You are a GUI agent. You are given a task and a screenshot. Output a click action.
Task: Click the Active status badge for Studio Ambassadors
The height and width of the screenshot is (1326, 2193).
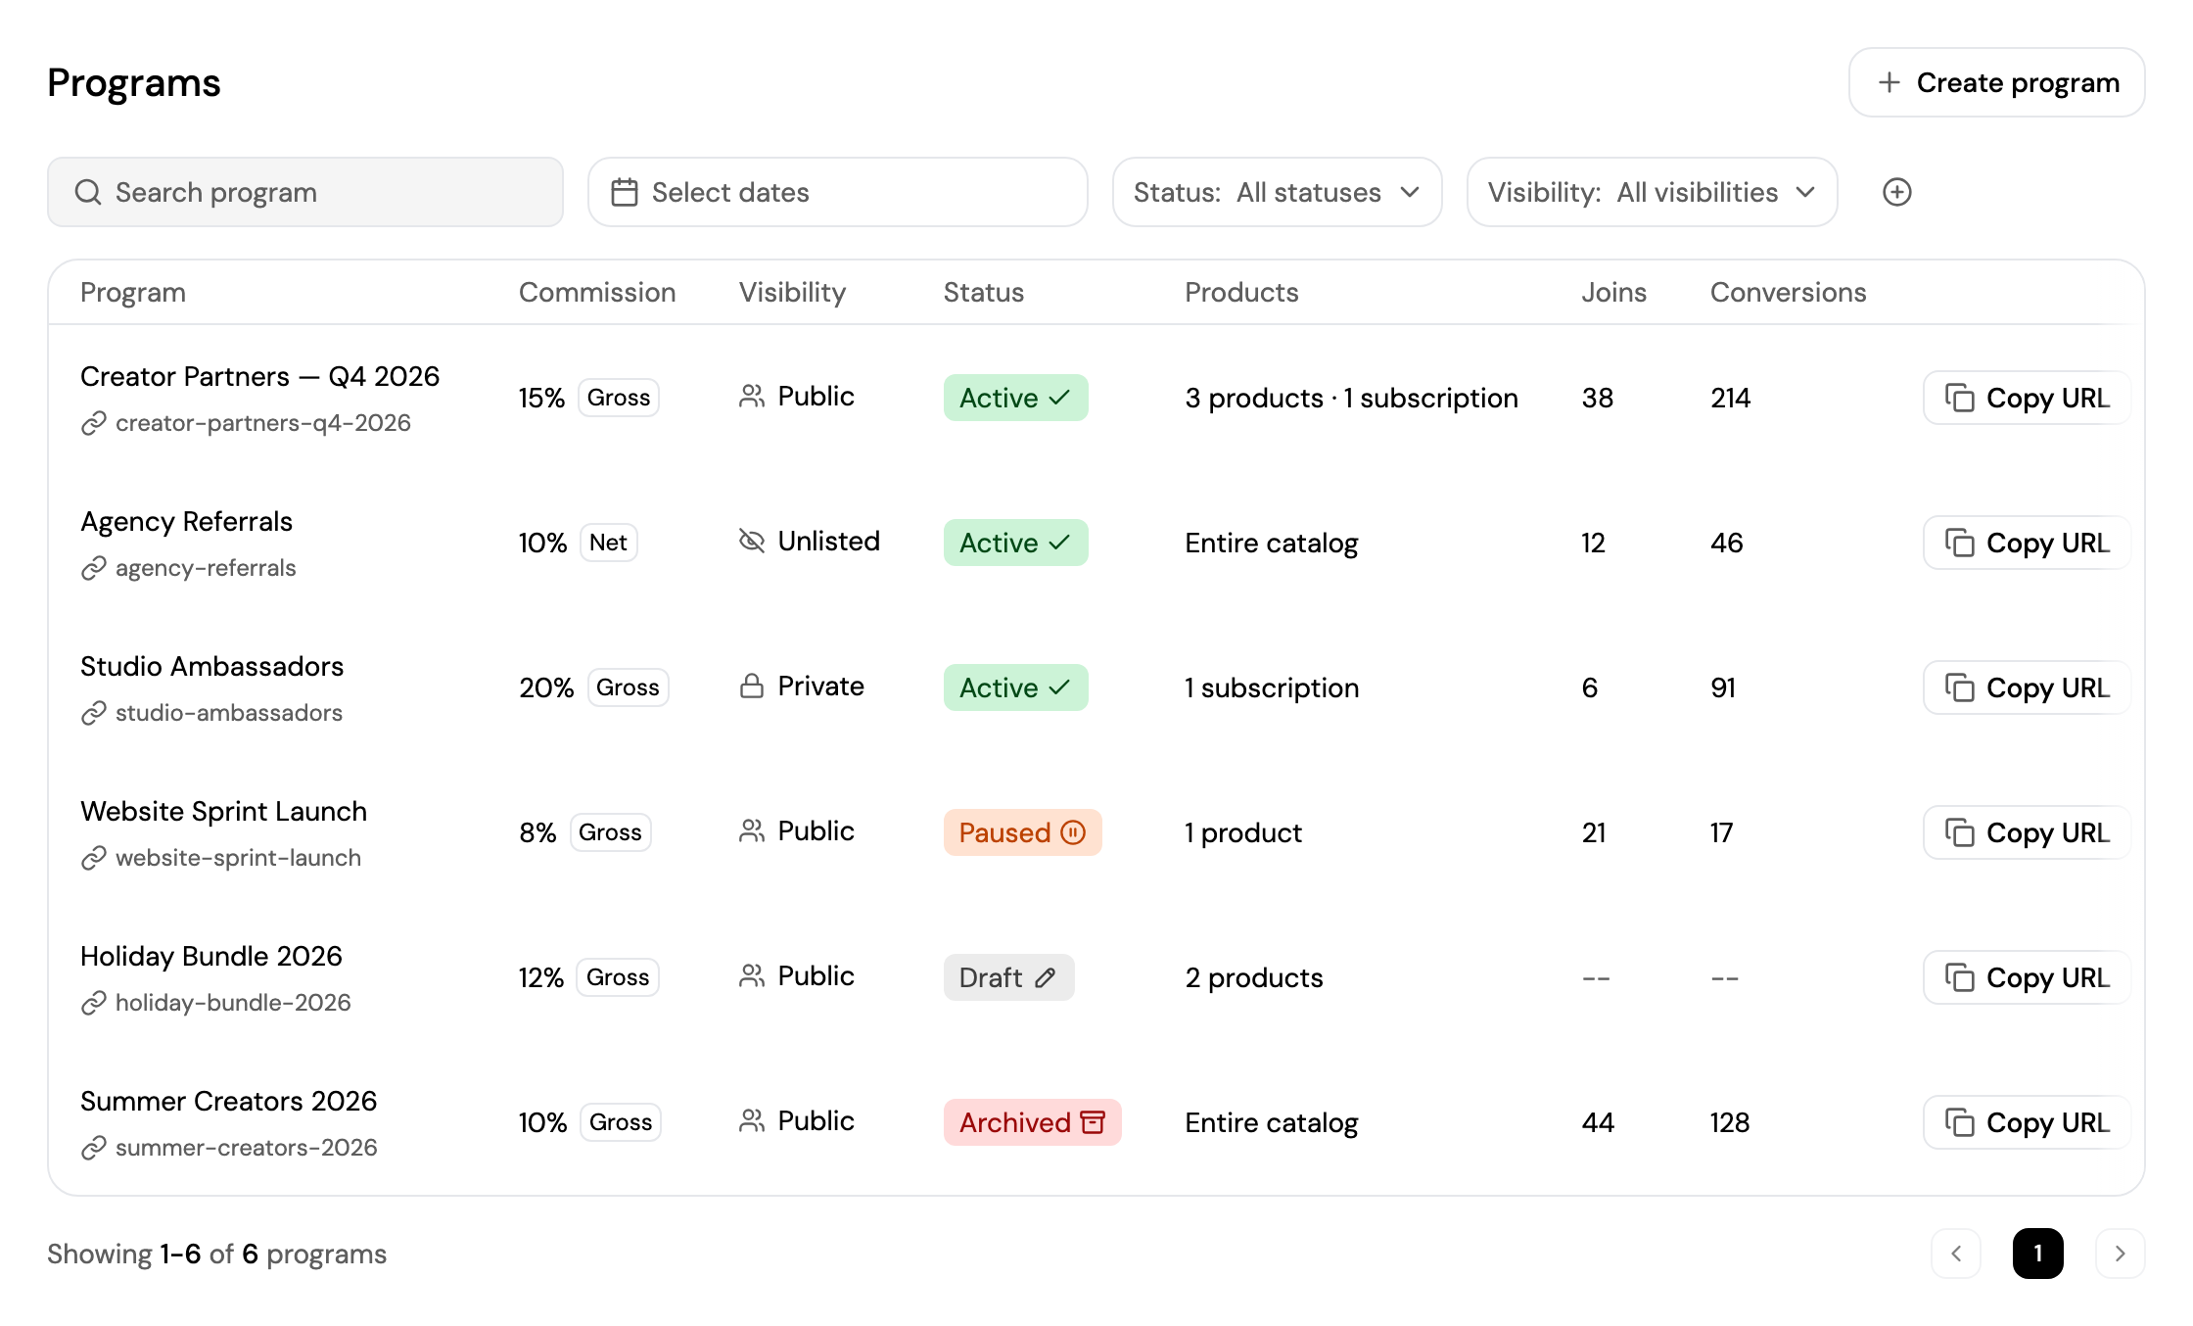(1016, 687)
